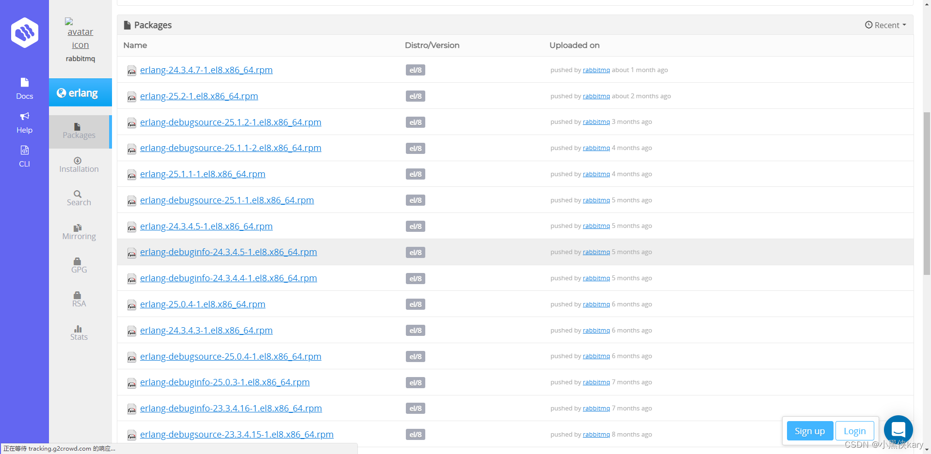The width and height of the screenshot is (931, 454).
Task: Click rabbitmq uploader link on erlang-25.2-1 row
Action: pos(596,96)
